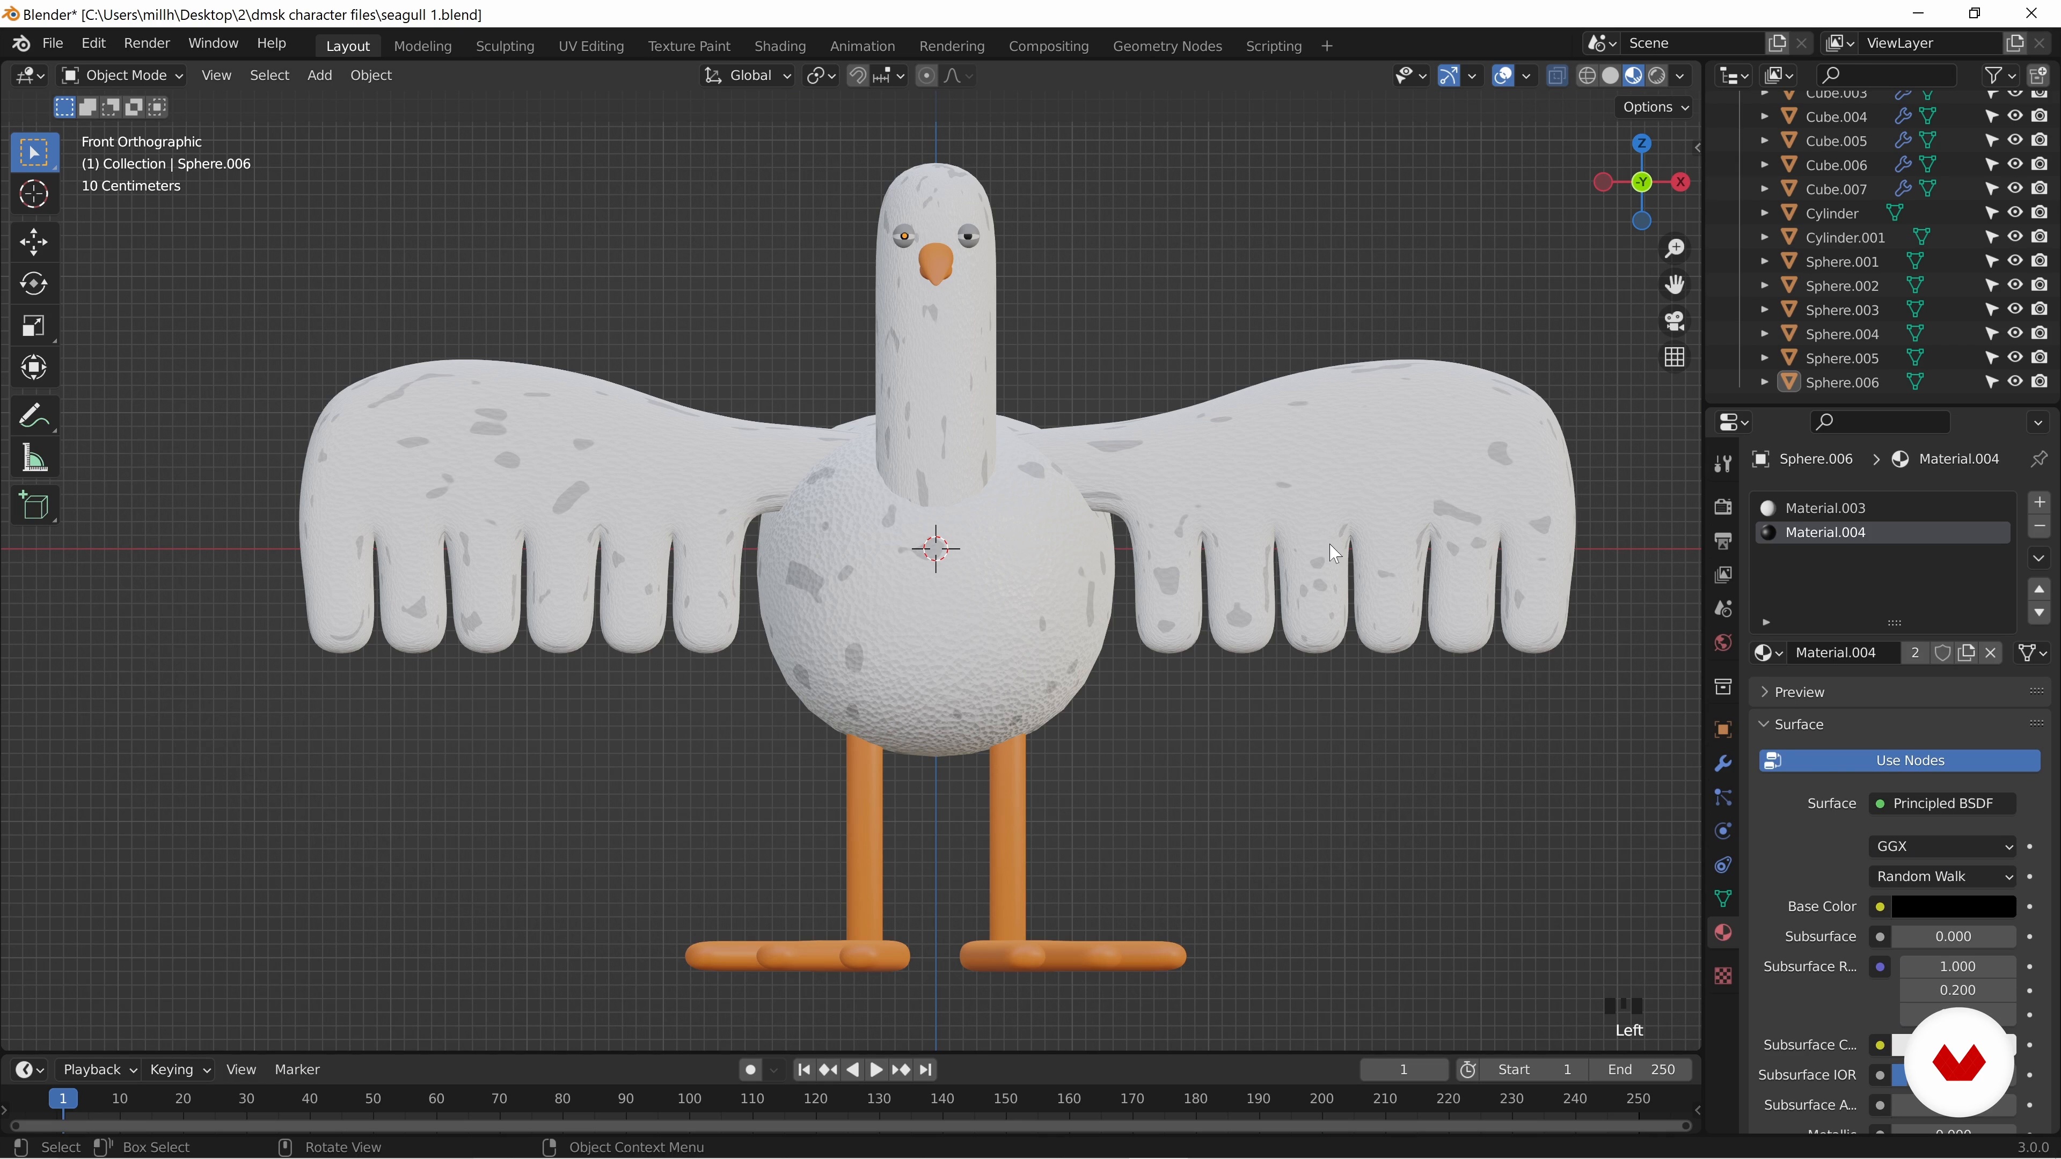
Task: Select the Scale tool
Action: coord(34,326)
